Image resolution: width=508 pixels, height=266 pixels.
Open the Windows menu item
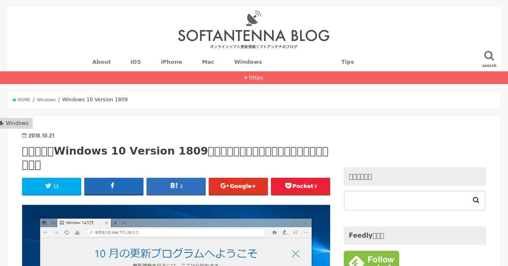tap(248, 62)
